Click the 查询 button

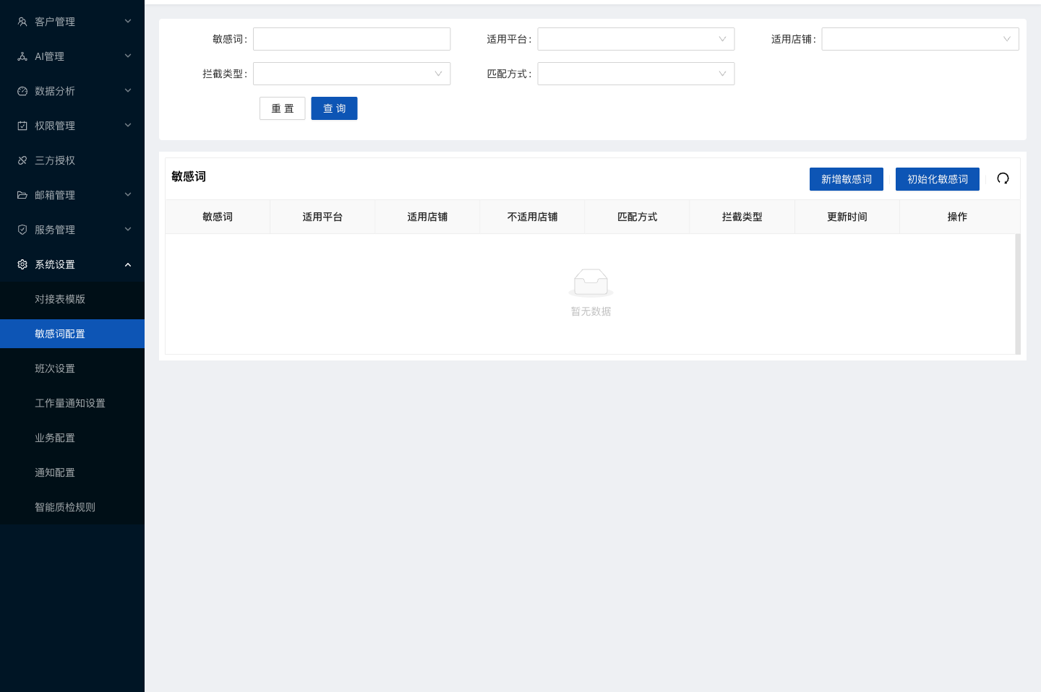coord(334,108)
